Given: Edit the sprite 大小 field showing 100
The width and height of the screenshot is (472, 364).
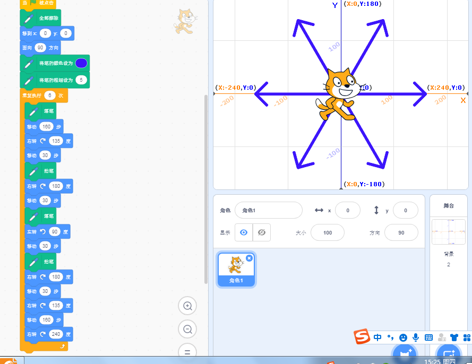Looking at the screenshot, I should pos(328,232).
